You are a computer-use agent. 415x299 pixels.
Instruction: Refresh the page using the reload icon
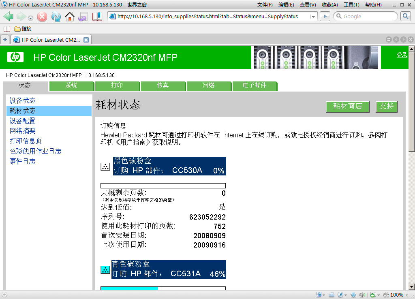56,17
